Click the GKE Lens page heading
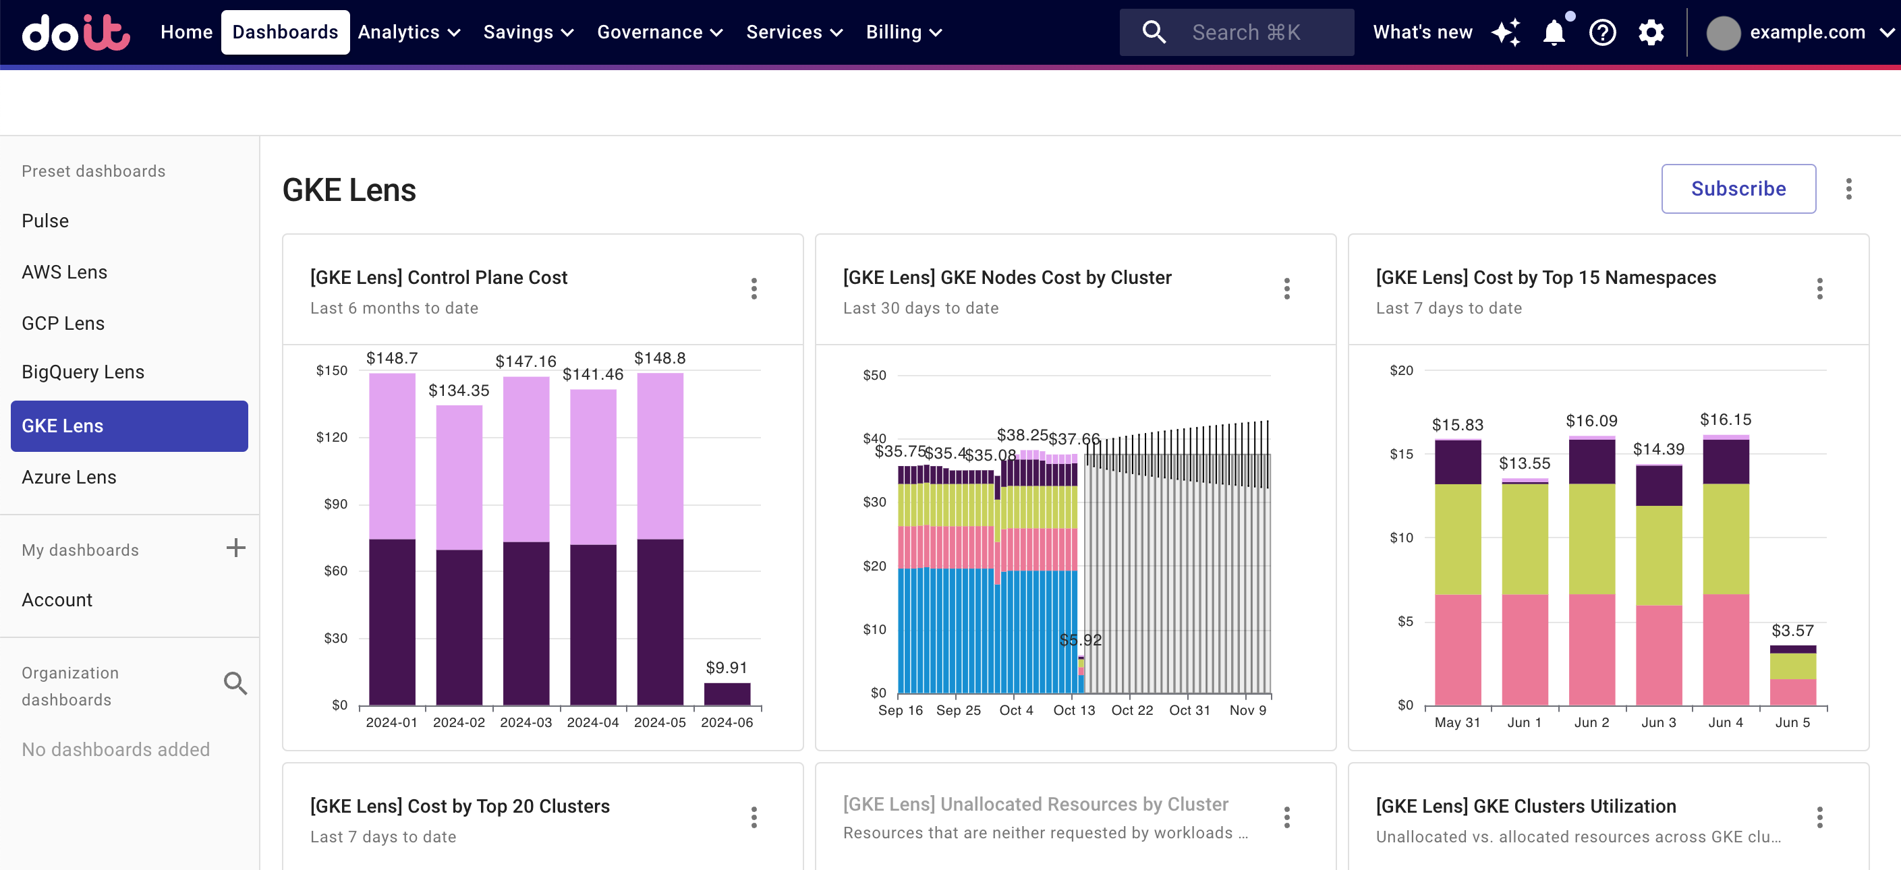 click(x=349, y=190)
